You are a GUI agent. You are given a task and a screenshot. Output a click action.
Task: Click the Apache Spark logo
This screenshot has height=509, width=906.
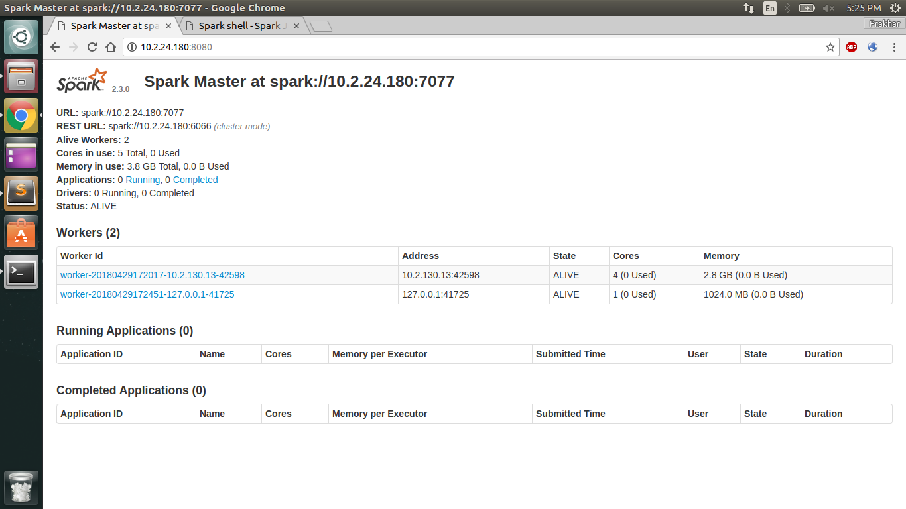(82, 80)
